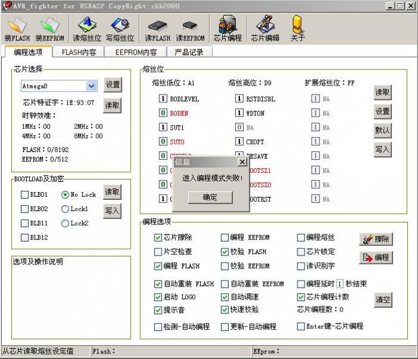Viewport: 418px width, 359px height.
Task: Uncheck the 编程 FLASH checkbox
Action: click(x=158, y=266)
